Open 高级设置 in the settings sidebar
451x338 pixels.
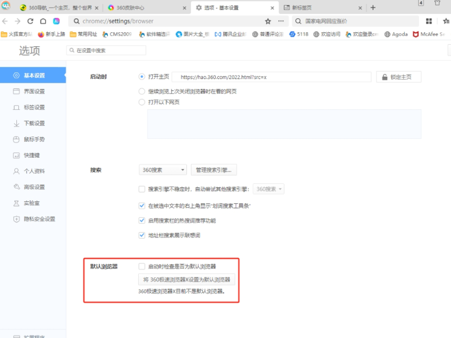33,187
